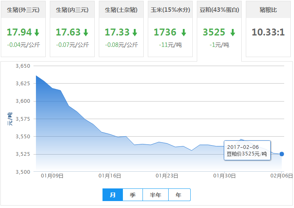The height and width of the screenshot is (208, 294).
Task: Open the 玉米(15%水分) price tab
Action: [170, 29]
